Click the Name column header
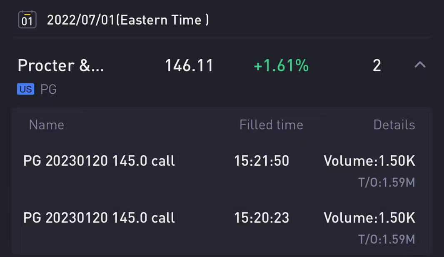Viewport: 444px width, 257px height. pos(47,125)
